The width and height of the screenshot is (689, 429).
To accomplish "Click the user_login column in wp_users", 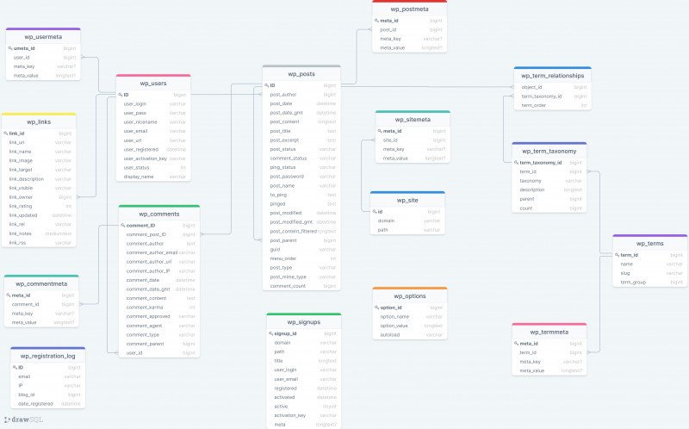I will point(153,103).
